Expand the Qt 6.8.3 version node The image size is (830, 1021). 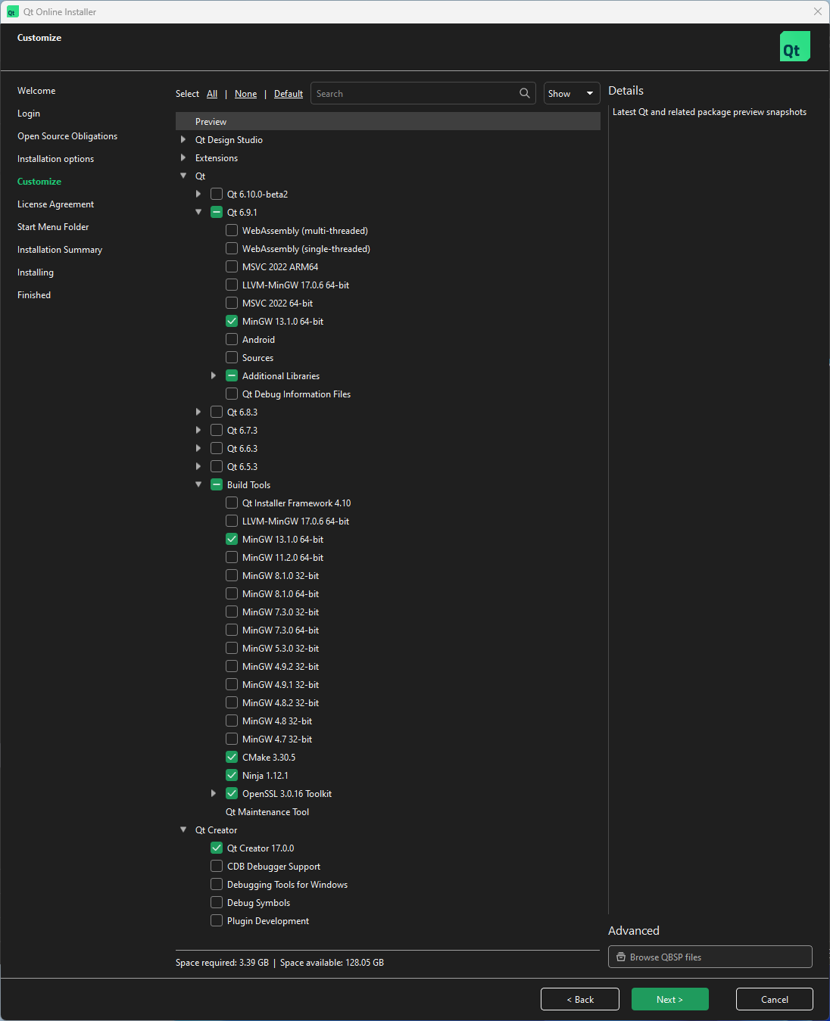click(198, 412)
